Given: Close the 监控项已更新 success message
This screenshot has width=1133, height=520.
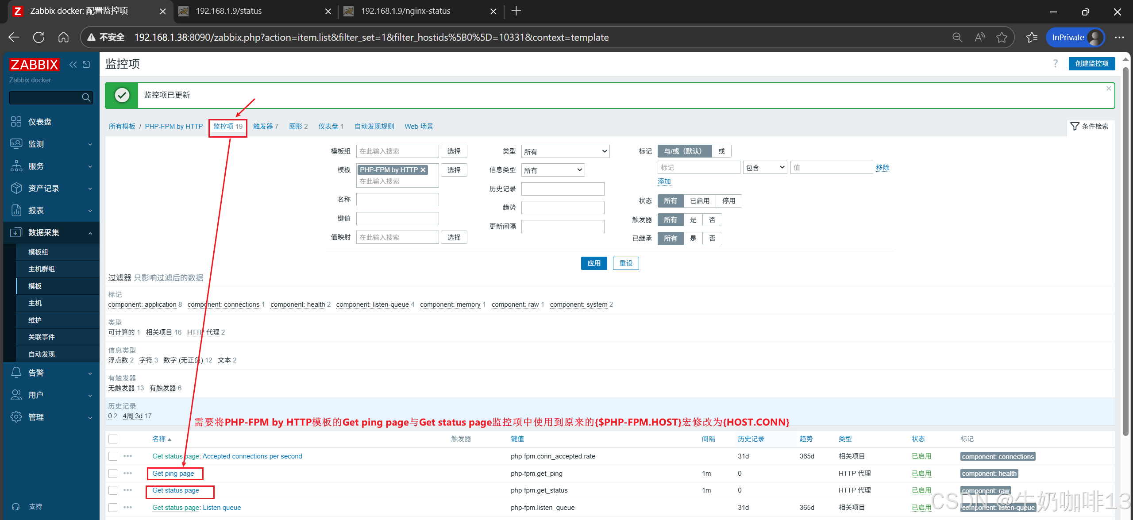Looking at the screenshot, I should [x=1108, y=89].
